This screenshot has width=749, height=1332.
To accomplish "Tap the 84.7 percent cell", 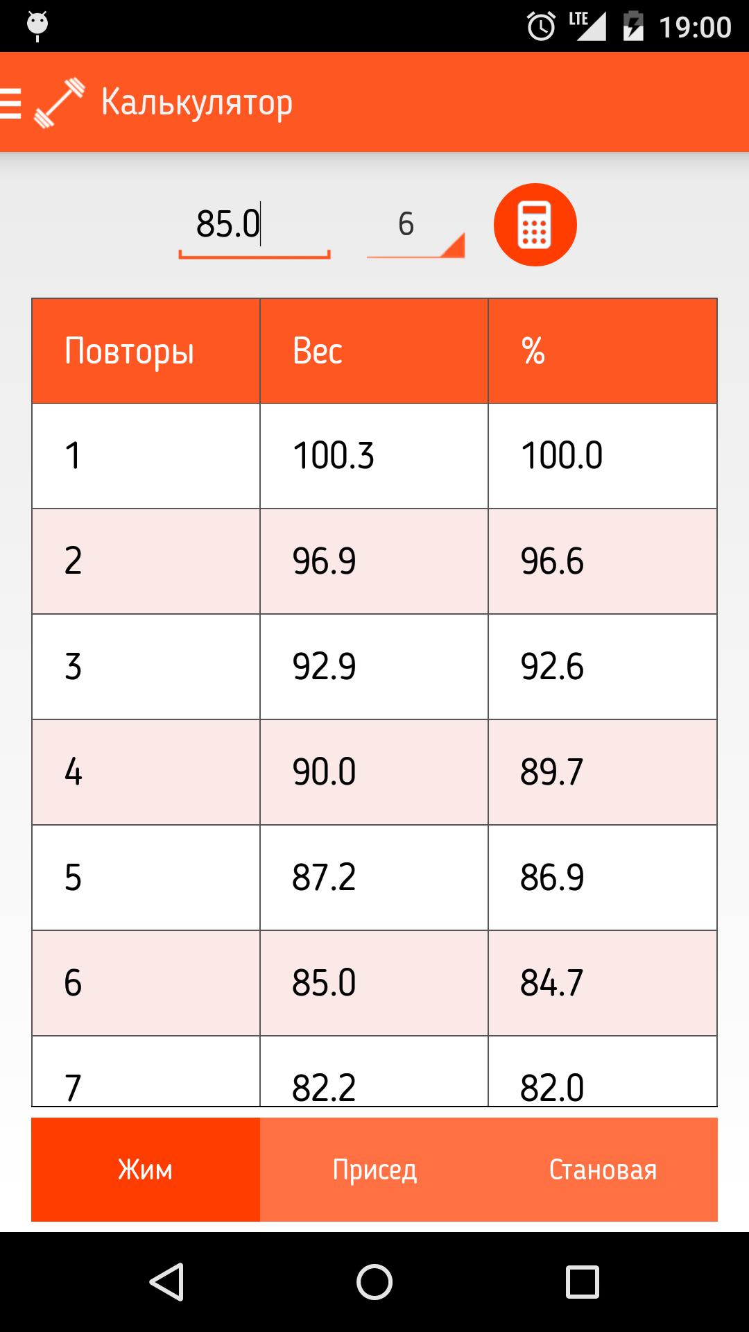I will point(602,983).
